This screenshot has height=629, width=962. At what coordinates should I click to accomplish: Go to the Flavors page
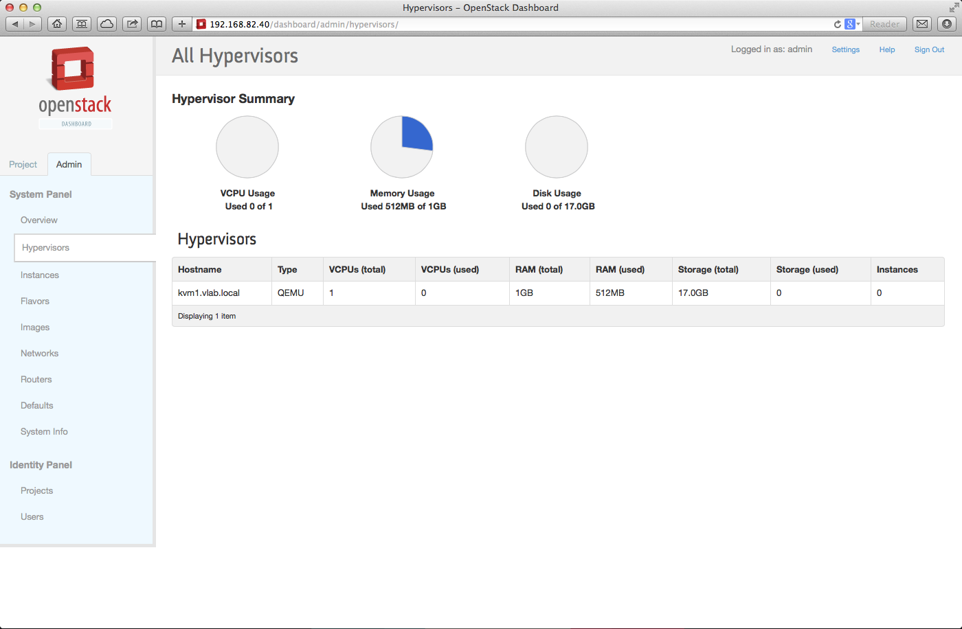click(x=35, y=301)
